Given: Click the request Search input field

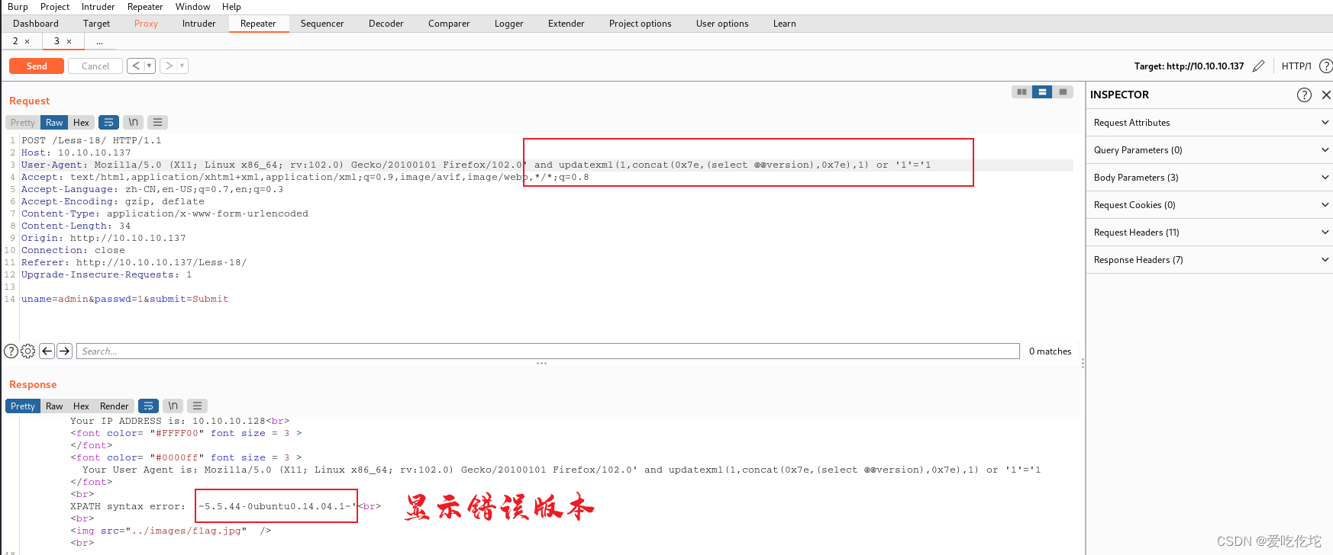Looking at the screenshot, I should point(548,351).
